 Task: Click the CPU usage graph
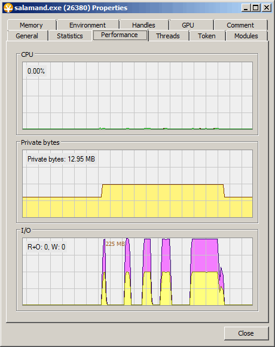[137, 96]
